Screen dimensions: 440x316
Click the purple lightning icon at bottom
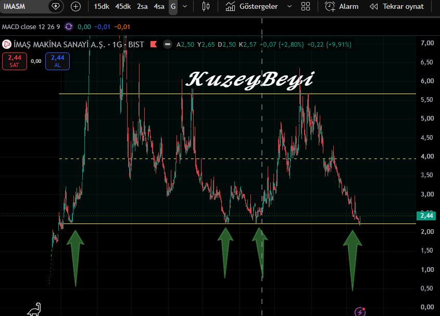[x=360, y=311]
